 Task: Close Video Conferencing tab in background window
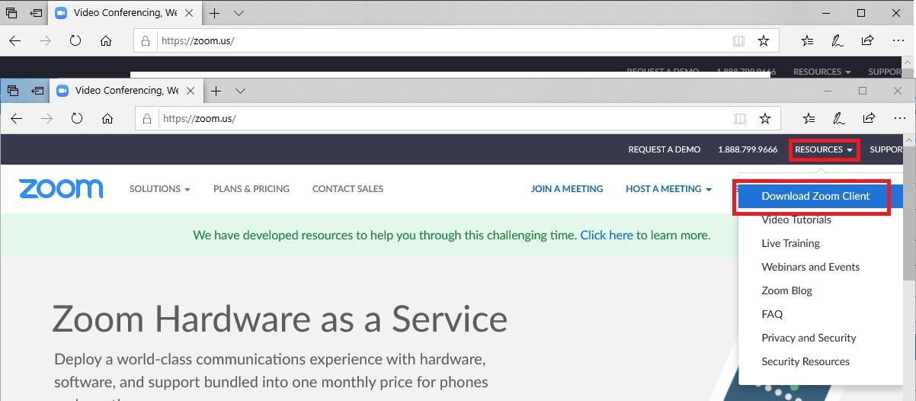pos(189,13)
